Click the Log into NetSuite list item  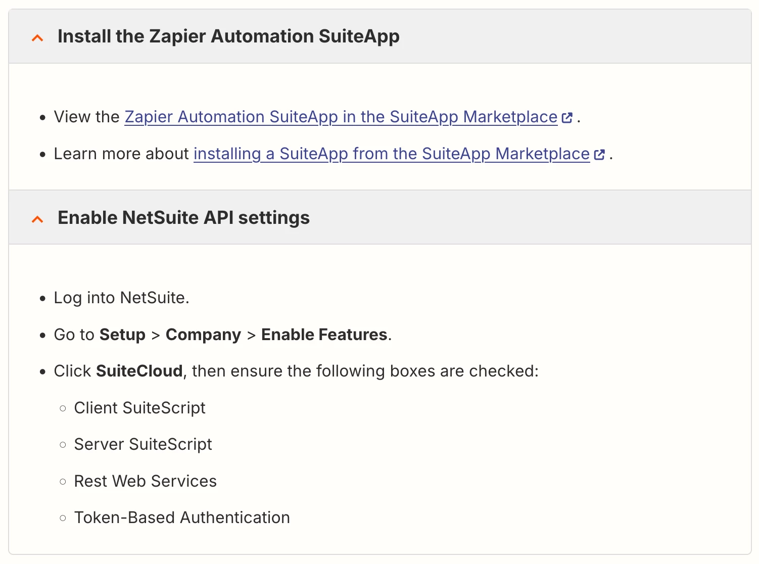[x=122, y=298]
